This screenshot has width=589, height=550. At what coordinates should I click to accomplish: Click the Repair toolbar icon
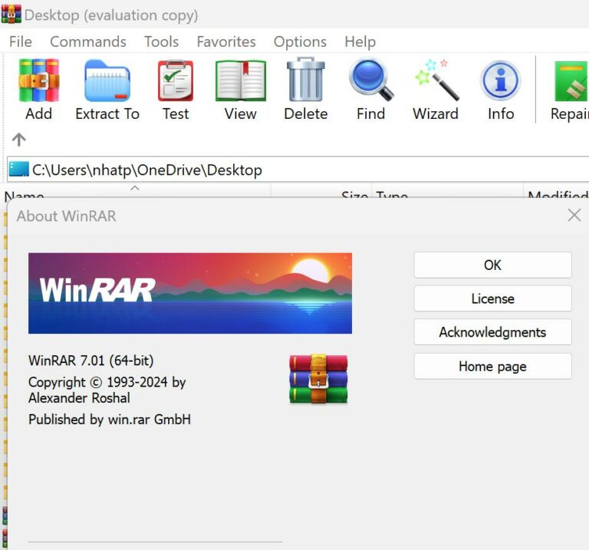tap(570, 81)
